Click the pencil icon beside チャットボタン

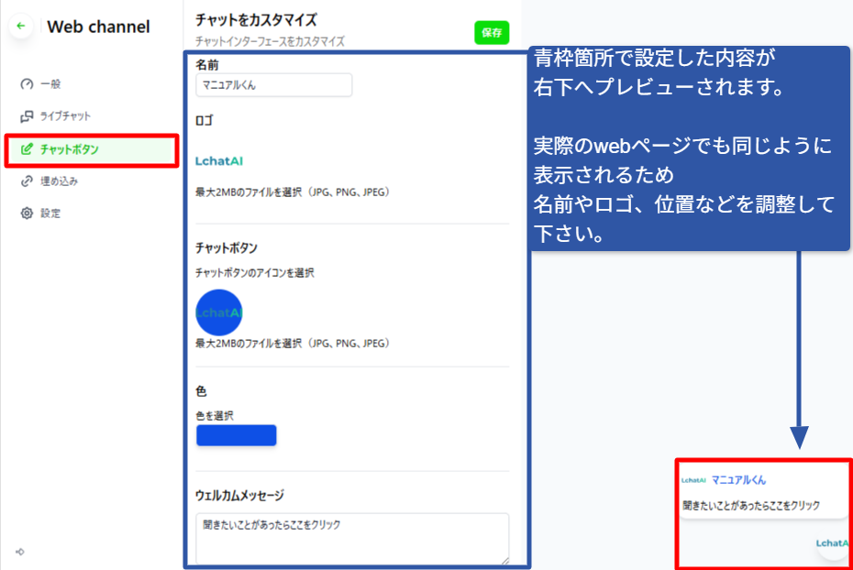click(27, 148)
